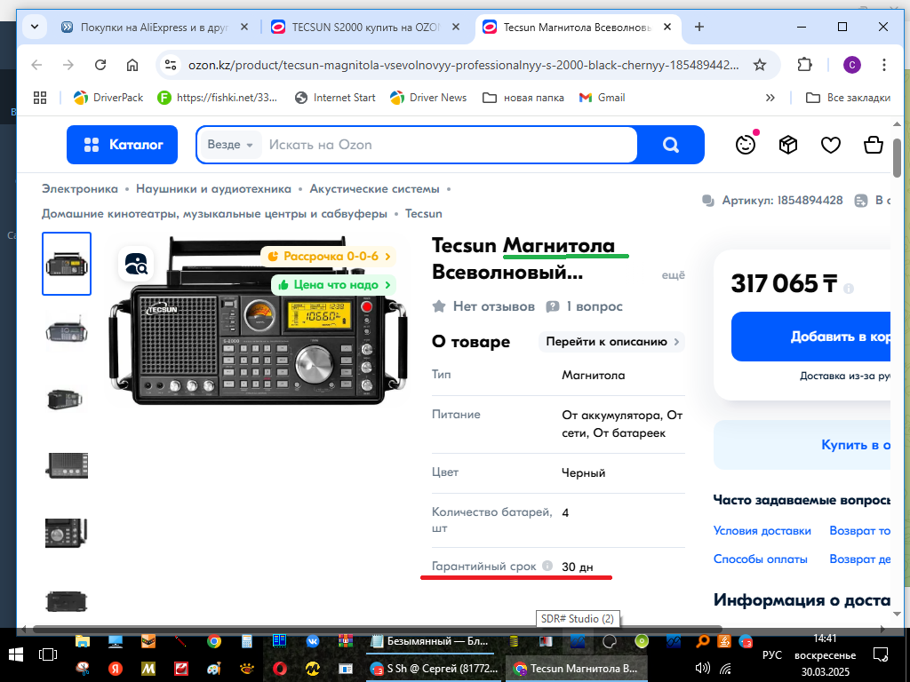The image size is (910, 682).
Task: Click the price info icon next to 317 065
Action: click(849, 289)
